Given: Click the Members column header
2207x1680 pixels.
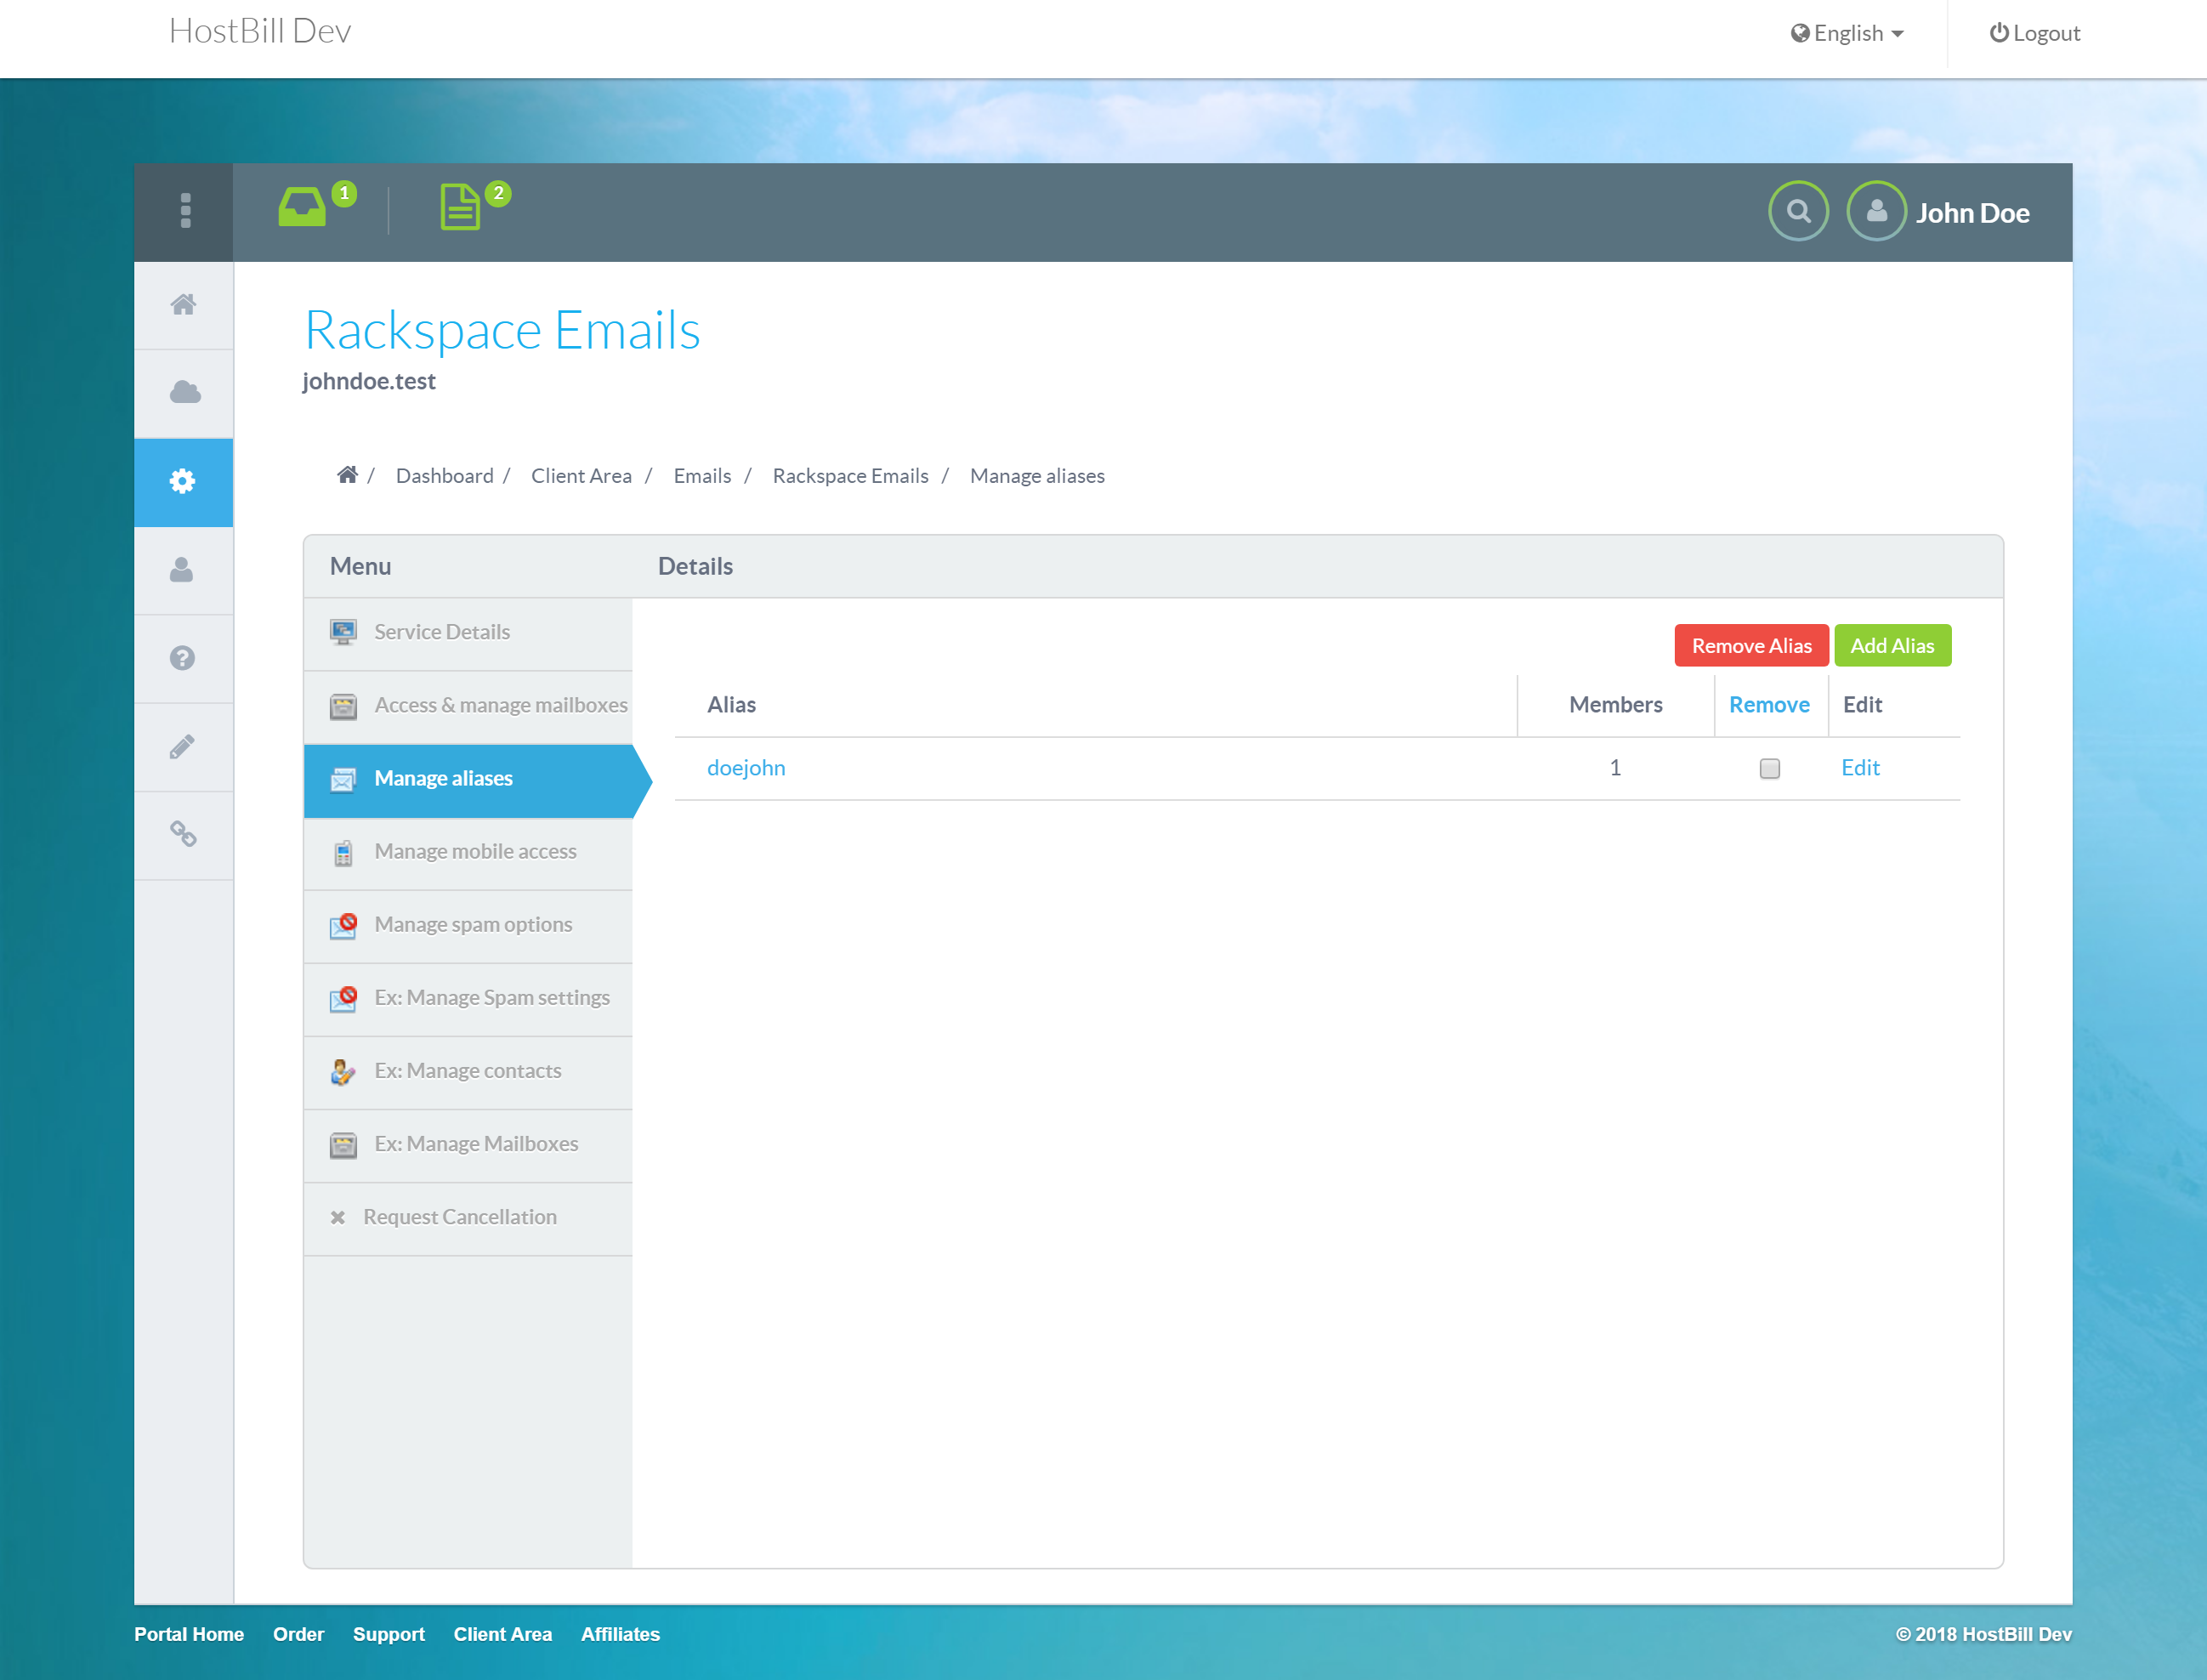Looking at the screenshot, I should point(1615,704).
